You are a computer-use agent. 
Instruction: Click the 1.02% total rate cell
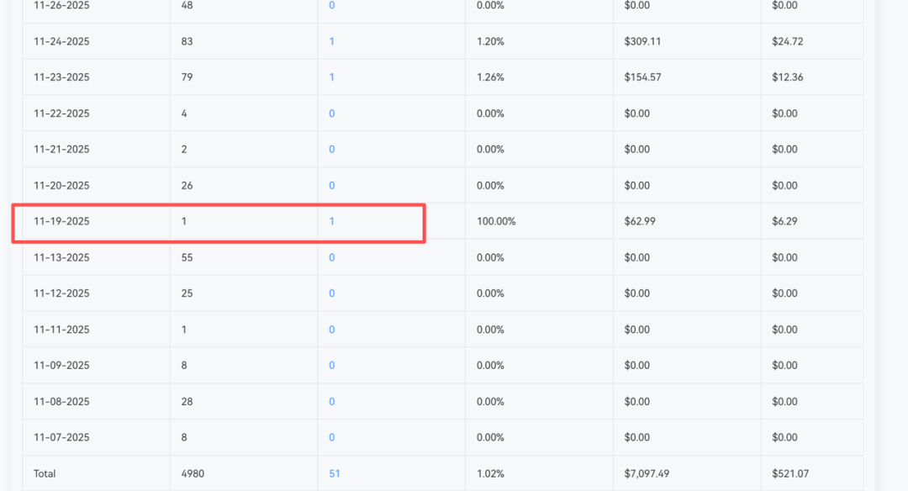pyautogui.click(x=490, y=473)
